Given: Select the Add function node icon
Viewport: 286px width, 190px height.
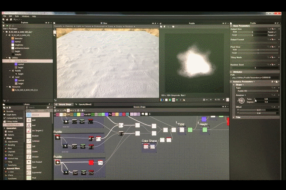Looking at the screenshot, I should [x=29, y=120].
